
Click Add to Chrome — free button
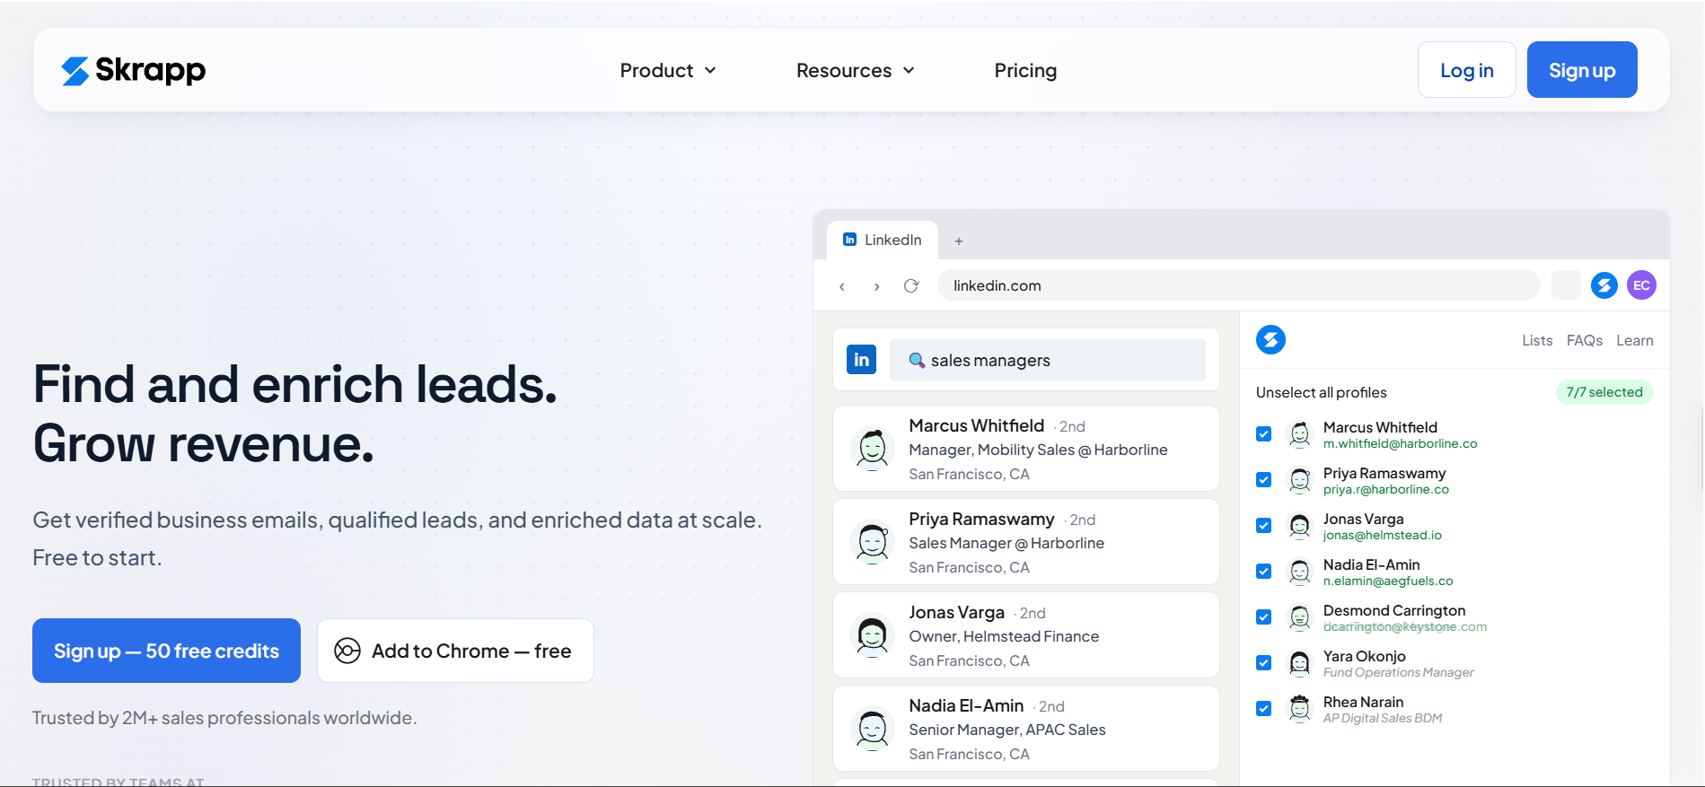pyautogui.click(x=455, y=651)
